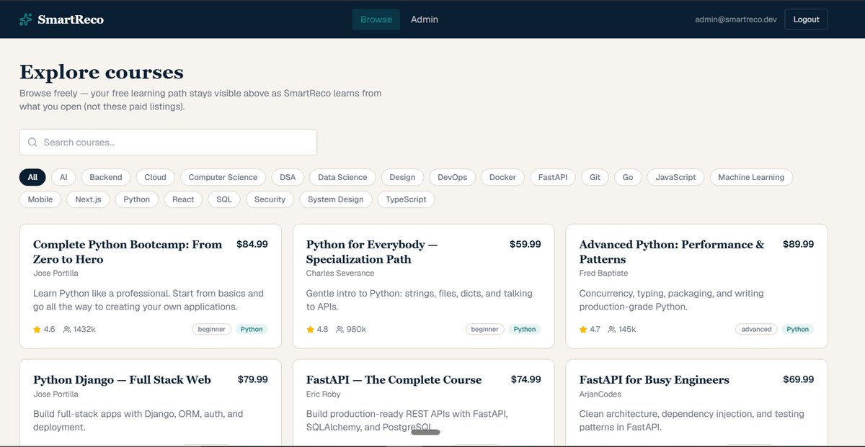Filter courses by Docker
This screenshot has height=447, width=865.
coord(502,177)
